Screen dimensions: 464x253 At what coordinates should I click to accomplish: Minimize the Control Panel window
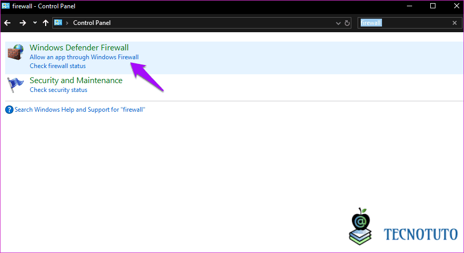tap(410, 6)
